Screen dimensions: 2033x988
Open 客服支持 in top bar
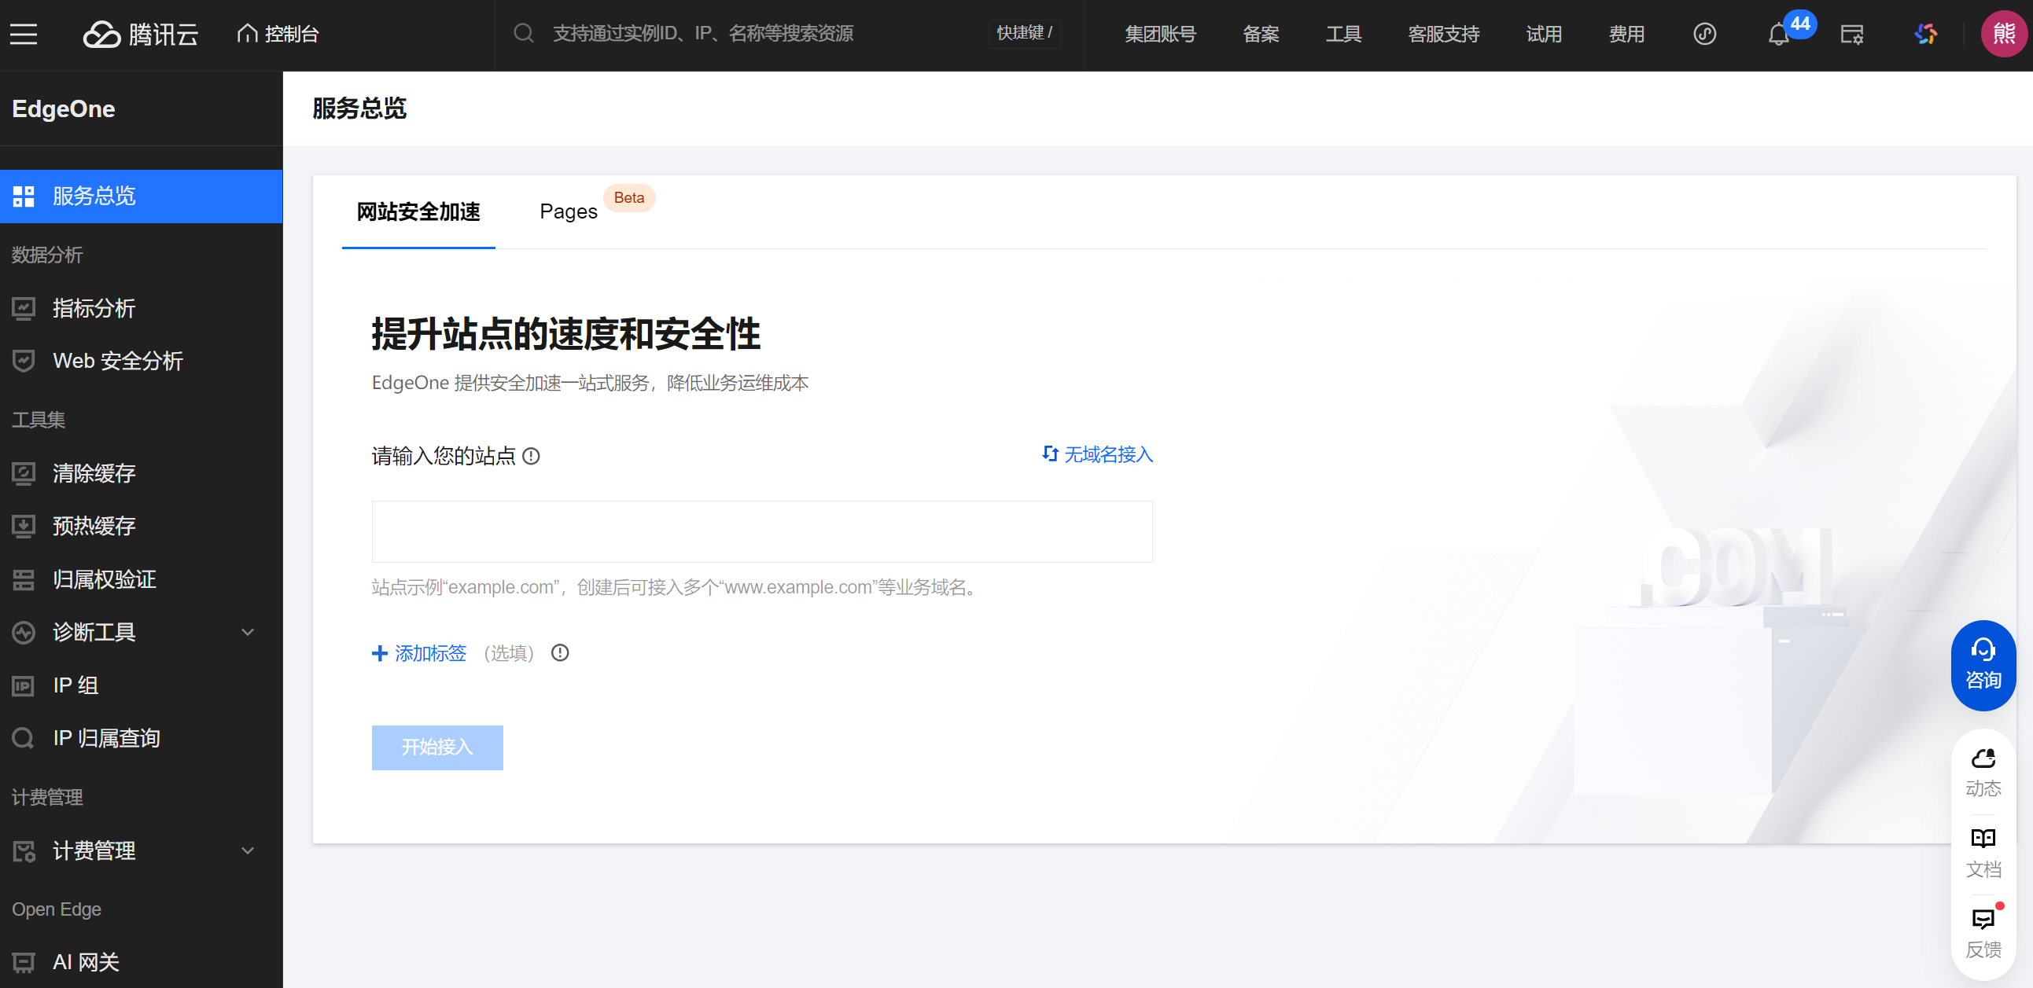(1443, 34)
